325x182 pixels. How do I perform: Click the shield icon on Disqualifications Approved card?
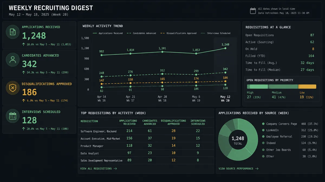[x=12, y=88]
